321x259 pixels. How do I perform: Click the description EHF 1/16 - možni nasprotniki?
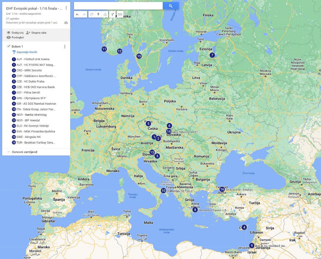pos(24,14)
